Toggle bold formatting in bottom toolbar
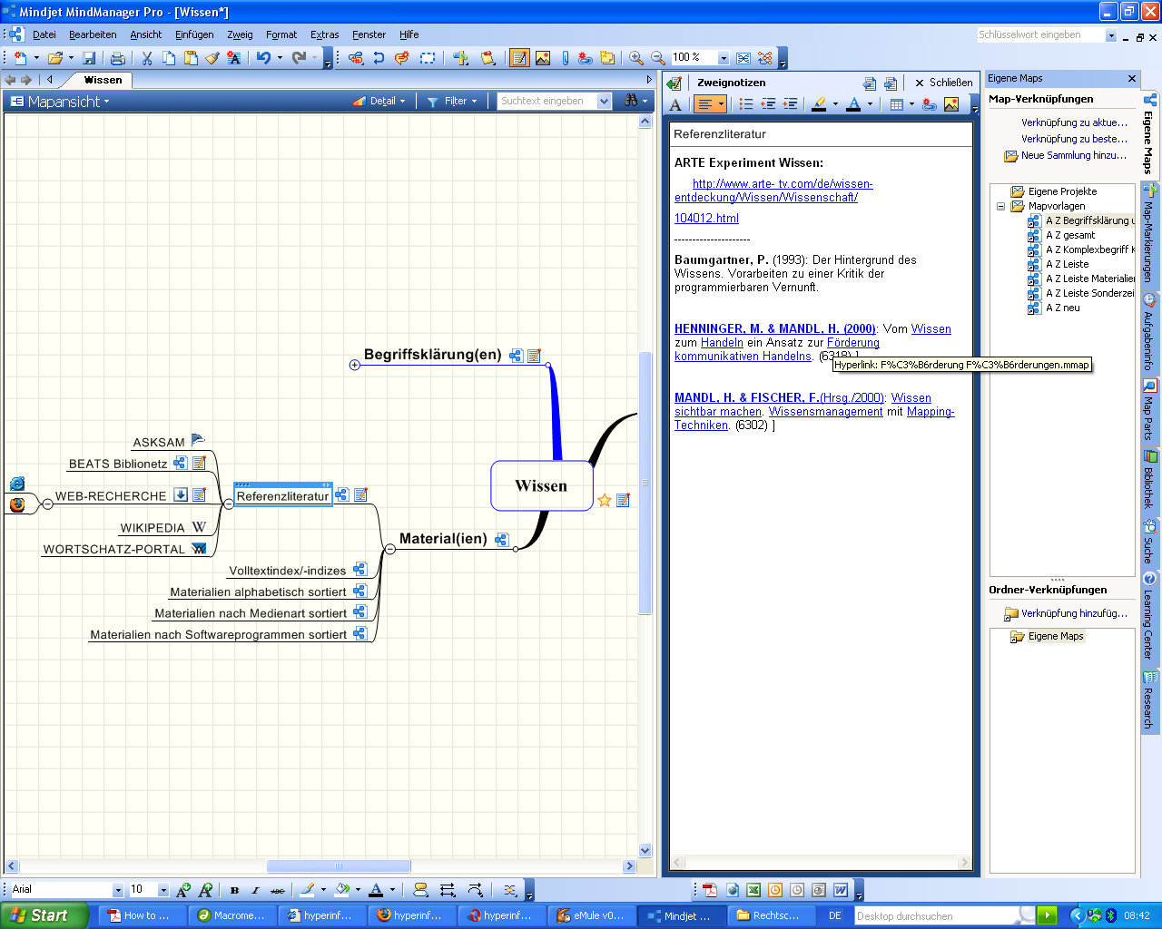 [x=234, y=890]
